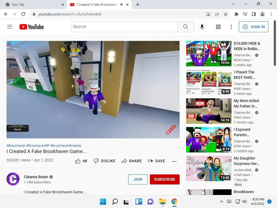Open Cleanse Beam channel name link
Image resolution: width=277 pixels, height=208 pixels.
[x=36, y=177]
